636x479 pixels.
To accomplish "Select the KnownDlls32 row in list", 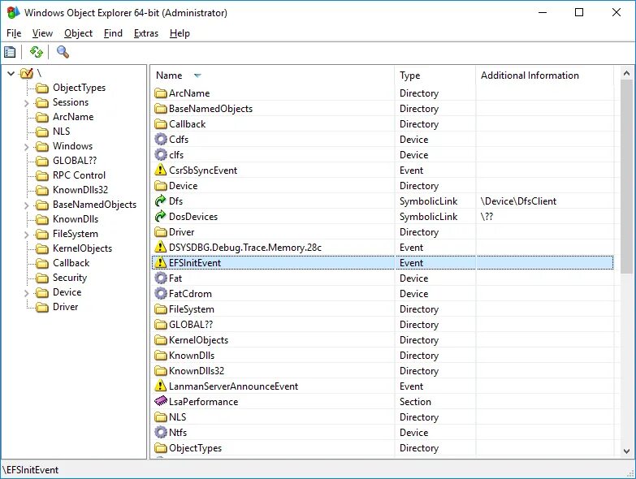I will click(383, 371).
